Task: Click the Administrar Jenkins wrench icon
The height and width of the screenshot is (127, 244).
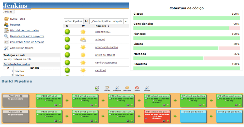Action: click(6, 48)
